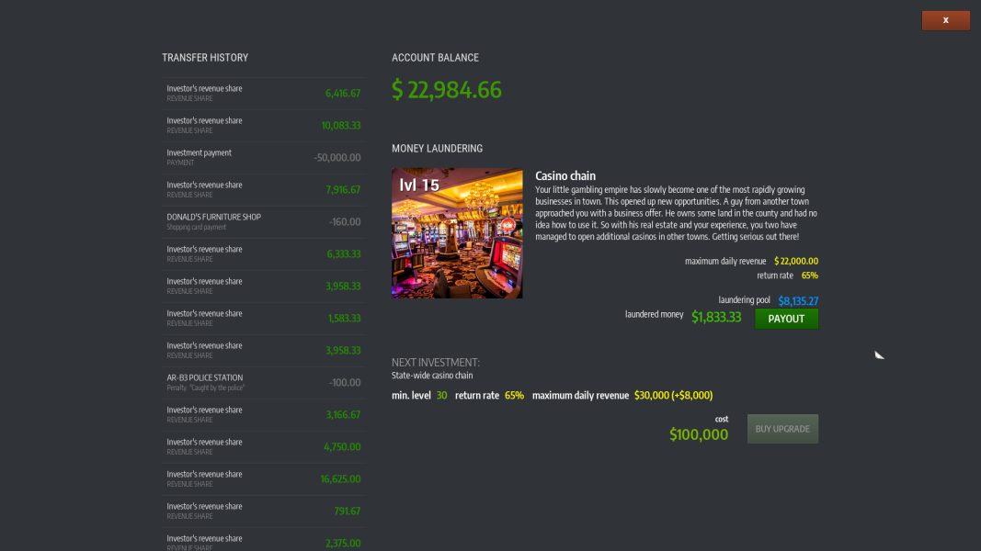Click the account balance $ 22,984.66
Image resolution: width=981 pixels, height=551 pixels.
pos(447,89)
